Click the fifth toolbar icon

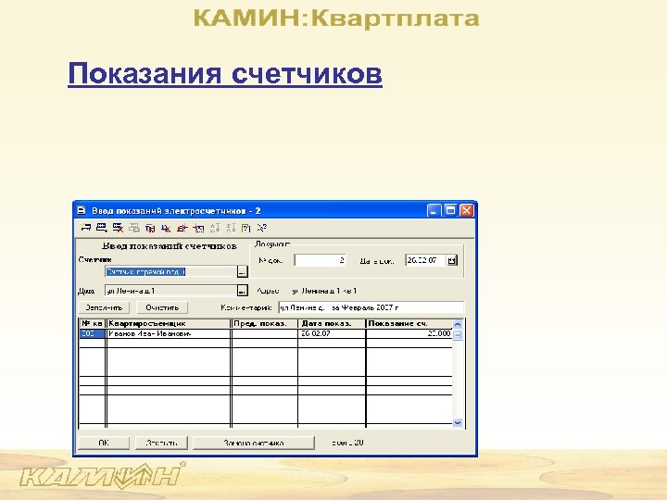pyautogui.click(x=150, y=228)
